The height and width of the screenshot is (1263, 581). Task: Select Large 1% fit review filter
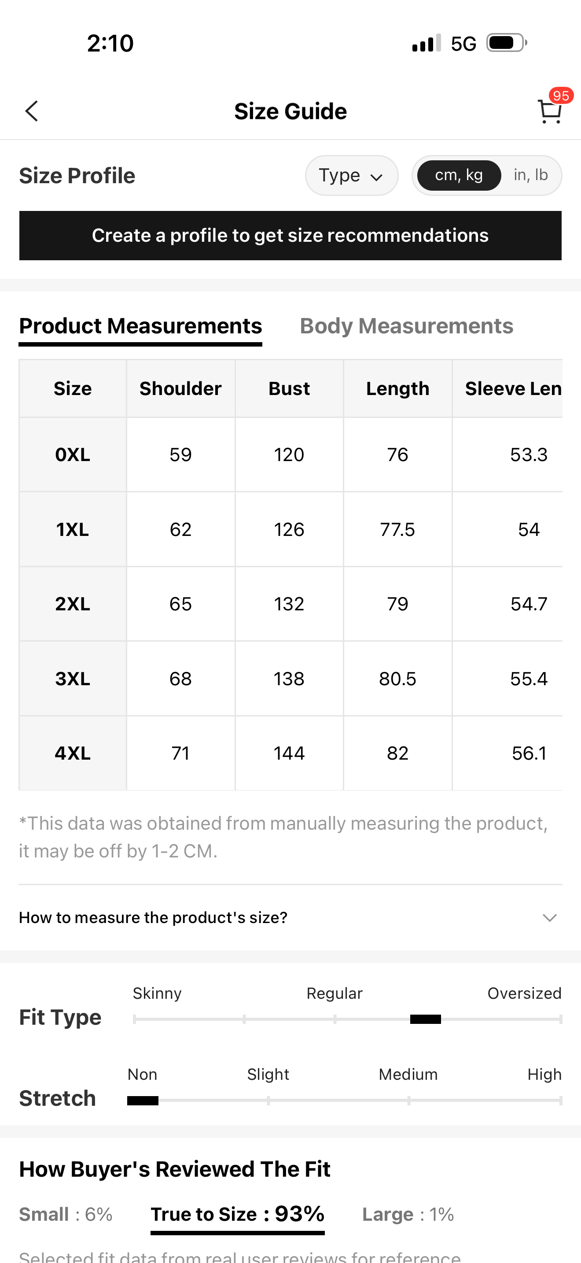click(x=408, y=1215)
